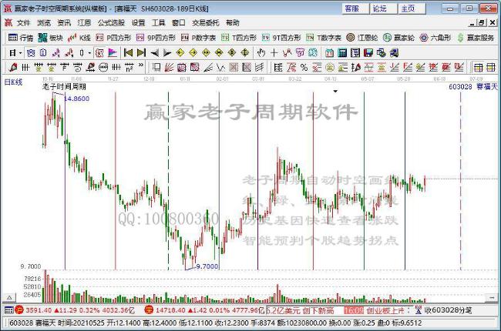
Task: Open the calendar icon
Action: 329,53
